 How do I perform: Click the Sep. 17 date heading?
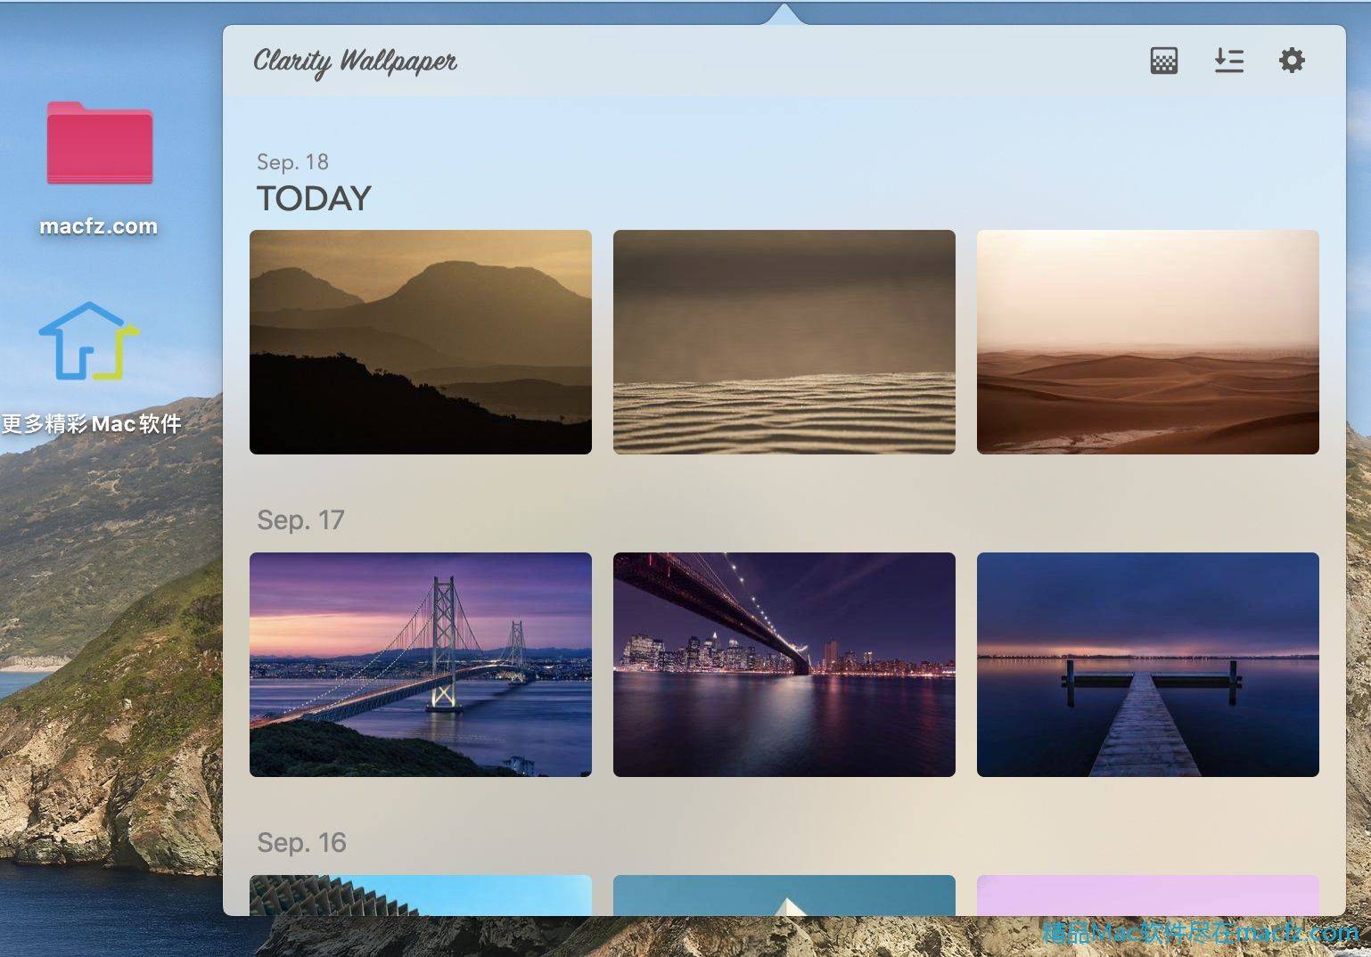point(300,520)
